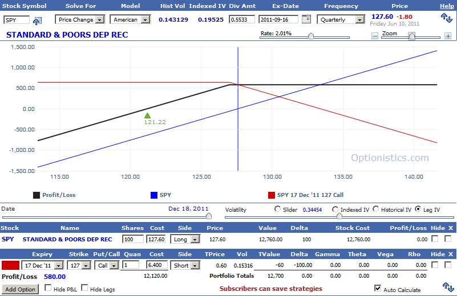
Task: Click the Portfolio Totals value 12,700
Action: point(276,276)
